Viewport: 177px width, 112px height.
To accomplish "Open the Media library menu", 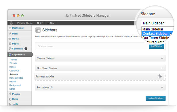I will [15, 39].
